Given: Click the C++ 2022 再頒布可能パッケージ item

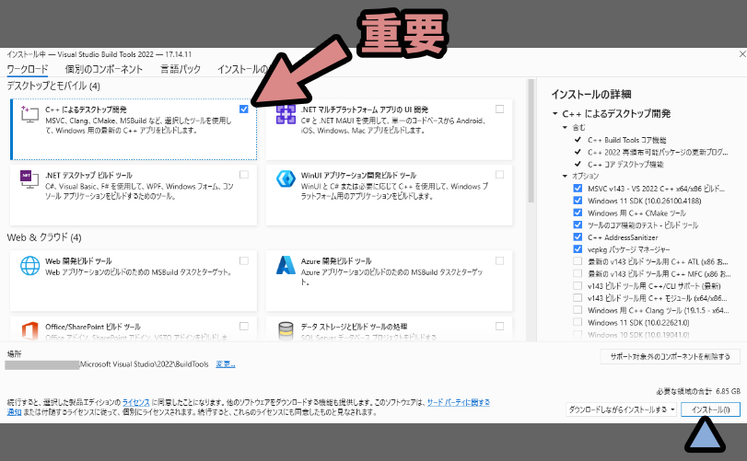Looking at the screenshot, I should (x=658, y=152).
